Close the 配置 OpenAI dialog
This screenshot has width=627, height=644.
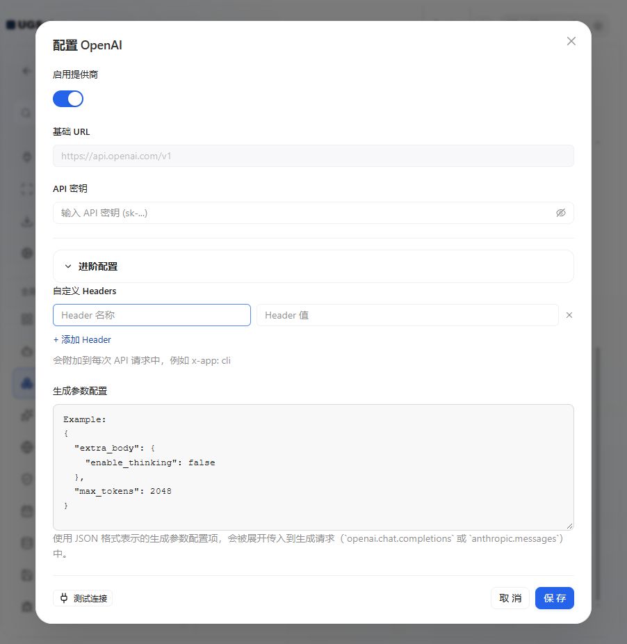pyautogui.click(x=571, y=41)
